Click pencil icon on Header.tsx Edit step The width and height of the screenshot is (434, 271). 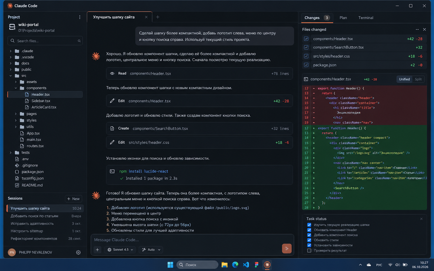pos(112,101)
